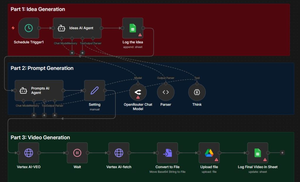This screenshot has width=300, height=182.
Task: Select the Parser code node
Action: coord(166,92)
